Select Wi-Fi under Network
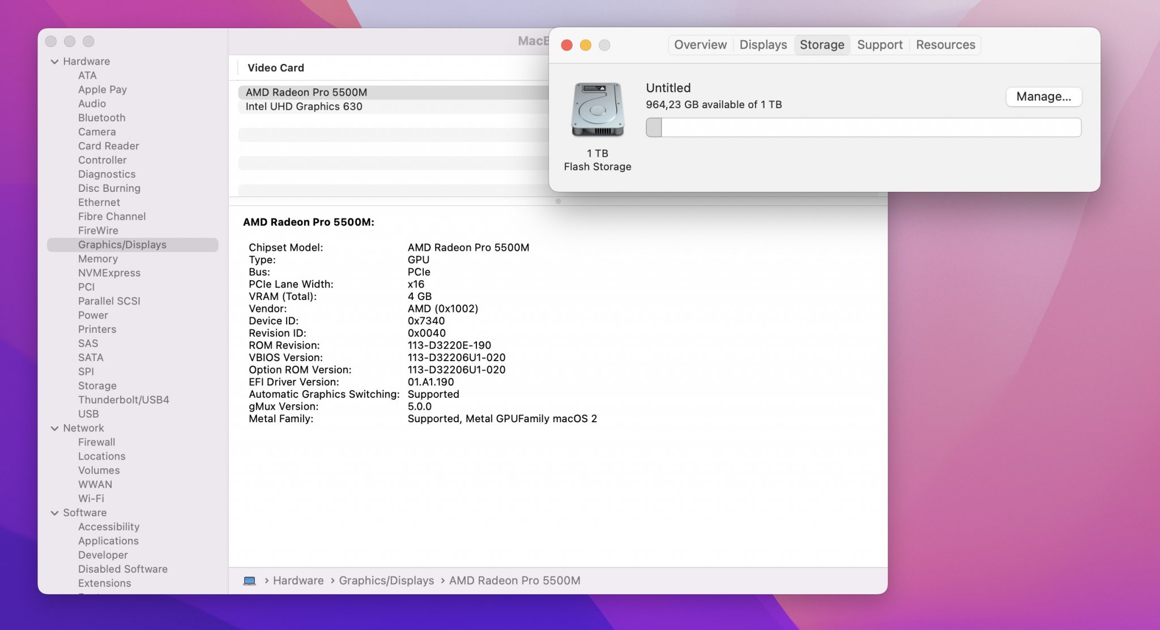This screenshot has height=630, width=1160. (91, 499)
